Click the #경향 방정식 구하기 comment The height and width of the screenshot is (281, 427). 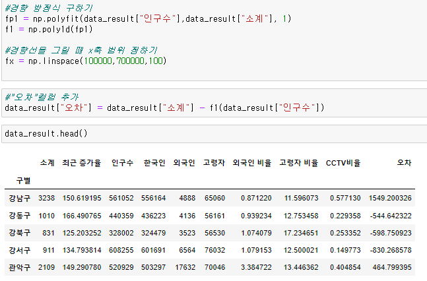click(49, 9)
